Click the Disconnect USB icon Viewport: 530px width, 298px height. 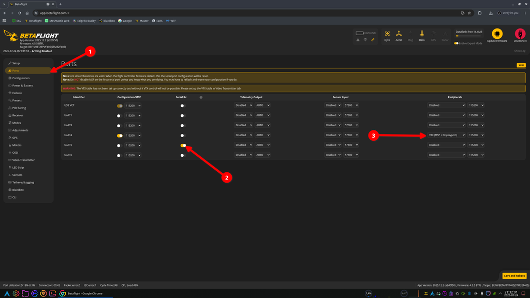520,34
